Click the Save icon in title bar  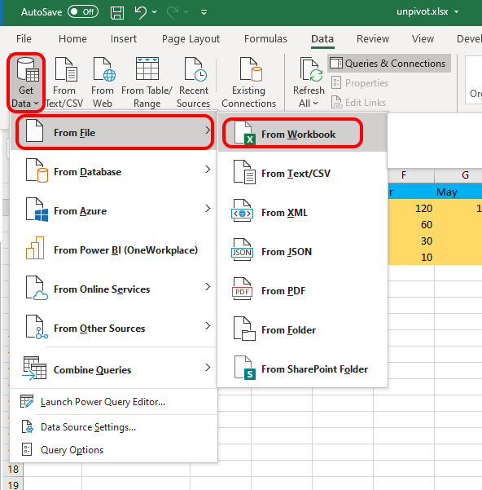point(117,12)
